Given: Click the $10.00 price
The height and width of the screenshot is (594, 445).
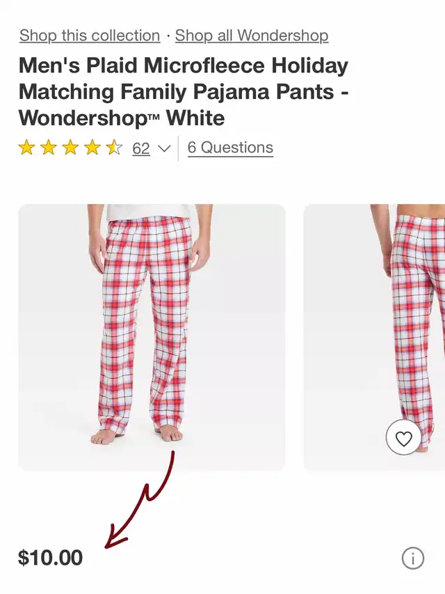Looking at the screenshot, I should tap(50, 557).
